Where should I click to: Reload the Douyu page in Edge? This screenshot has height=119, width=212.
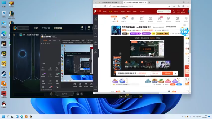coord(105,6)
